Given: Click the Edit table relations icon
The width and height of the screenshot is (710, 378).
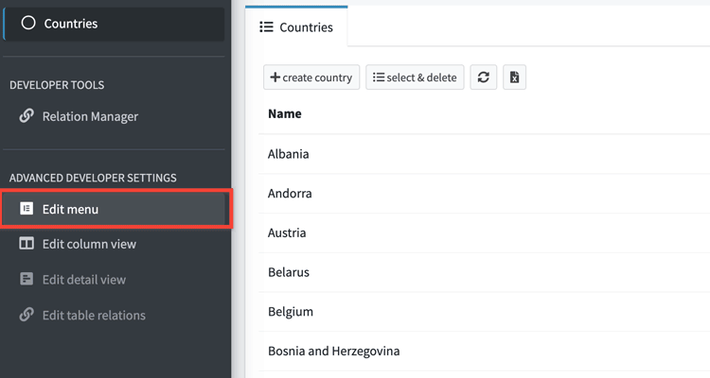Looking at the screenshot, I should pyautogui.click(x=27, y=315).
